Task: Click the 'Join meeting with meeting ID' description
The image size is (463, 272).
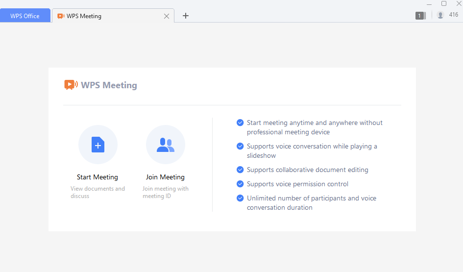Action: (x=165, y=192)
